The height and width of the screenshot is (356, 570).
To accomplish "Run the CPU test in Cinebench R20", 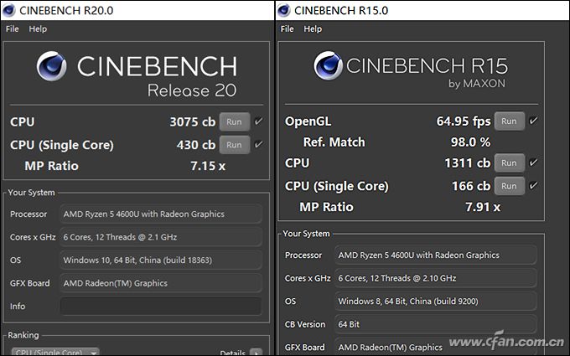I will (234, 121).
